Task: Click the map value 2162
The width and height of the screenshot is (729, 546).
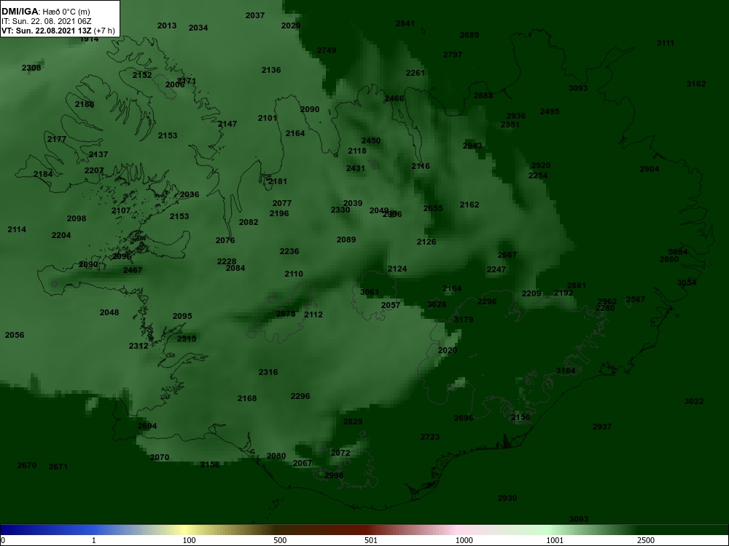Action: coord(469,205)
